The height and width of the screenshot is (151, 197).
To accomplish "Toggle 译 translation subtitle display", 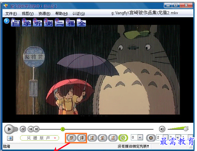I will click(82, 138).
